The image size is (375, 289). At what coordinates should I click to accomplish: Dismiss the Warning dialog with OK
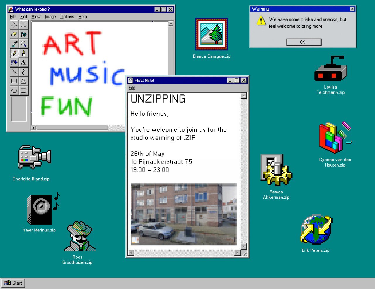(303, 42)
